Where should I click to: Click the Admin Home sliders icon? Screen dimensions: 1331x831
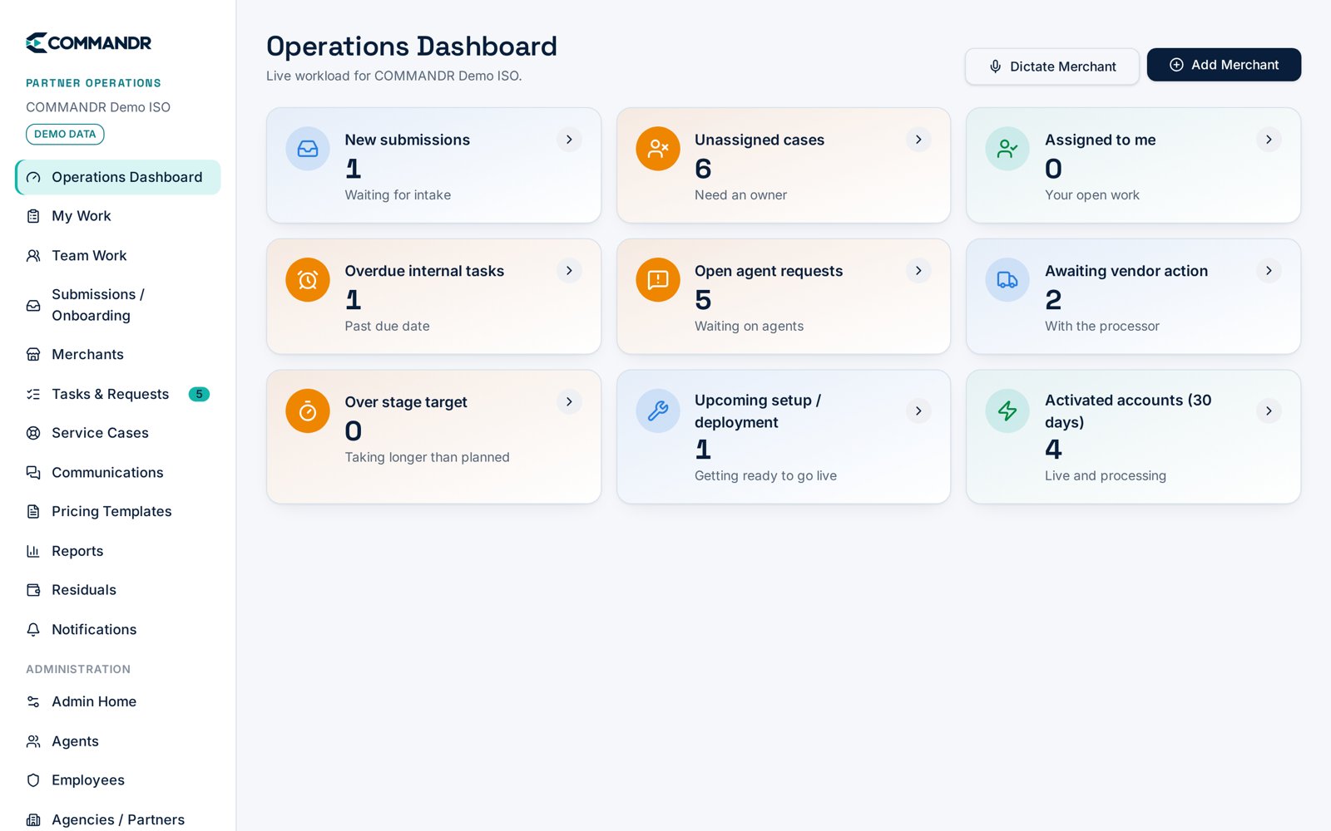point(33,702)
